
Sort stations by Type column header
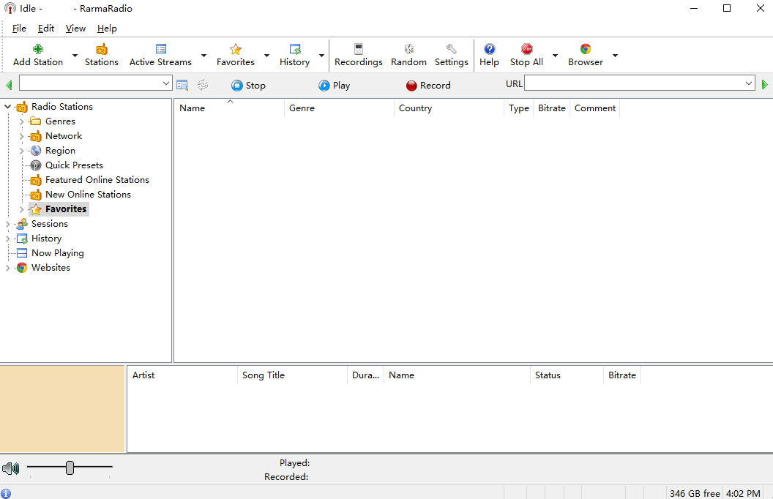tap(518, 108)
